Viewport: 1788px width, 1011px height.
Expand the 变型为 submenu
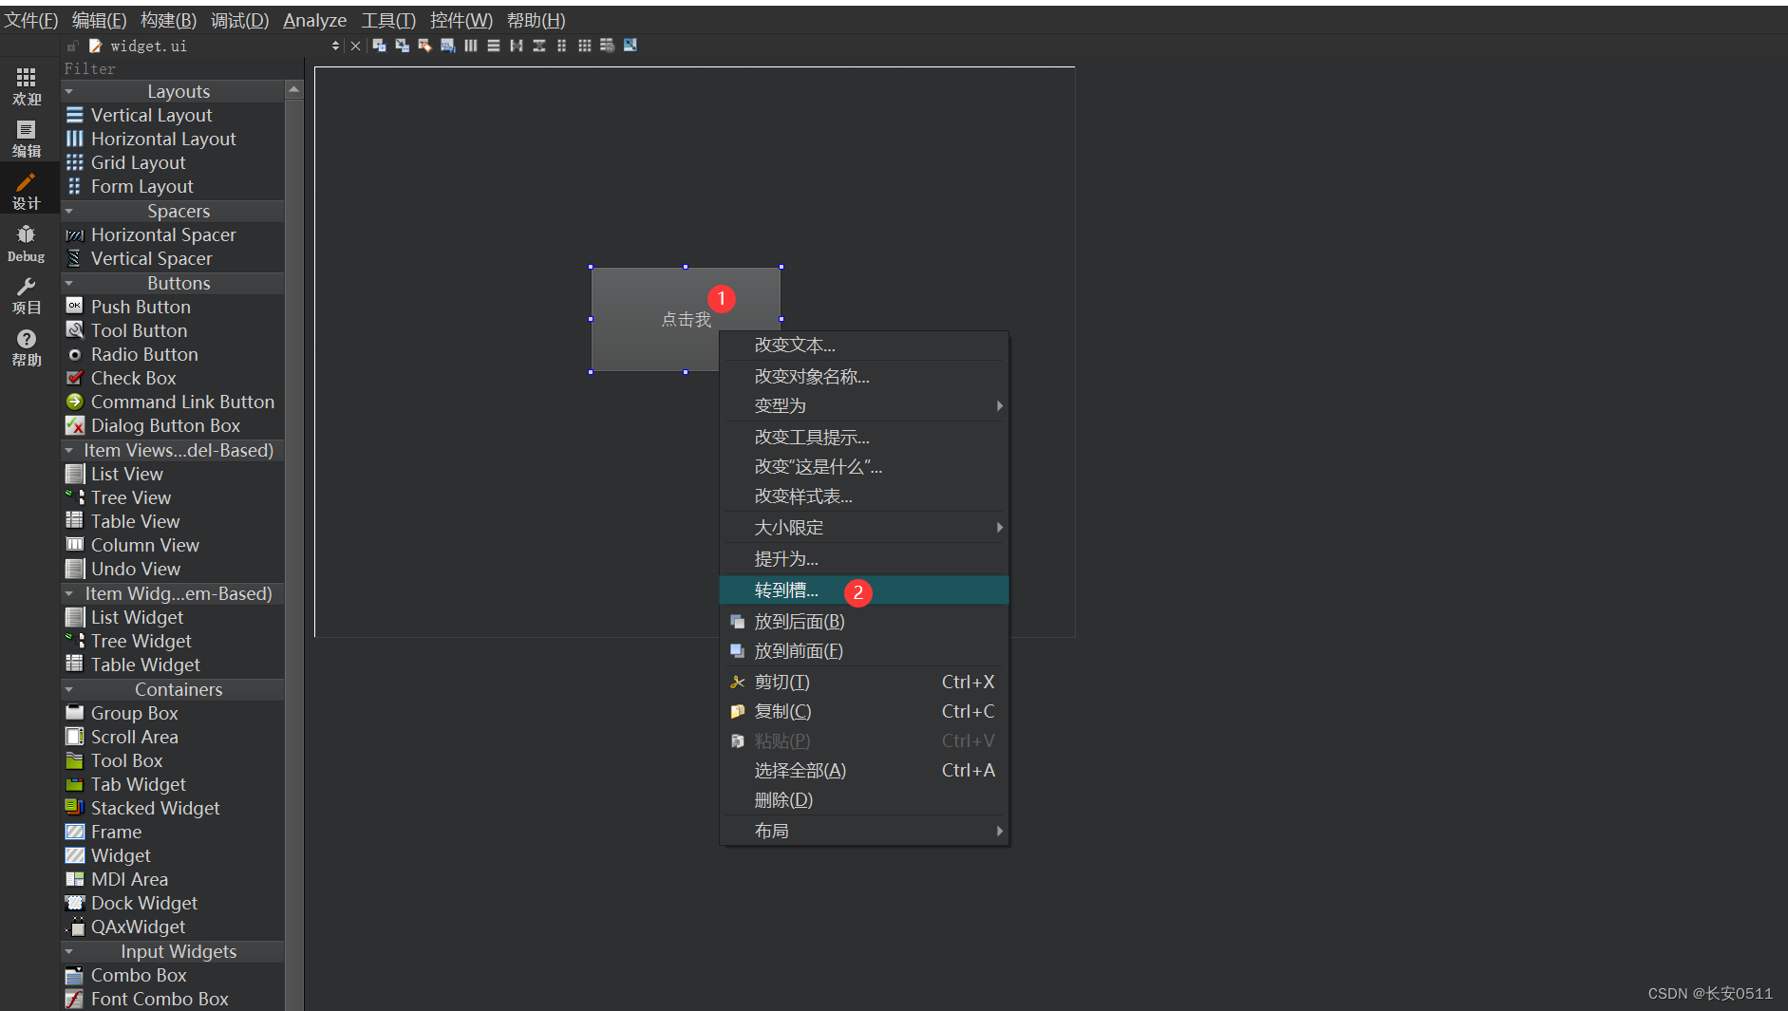864,405
